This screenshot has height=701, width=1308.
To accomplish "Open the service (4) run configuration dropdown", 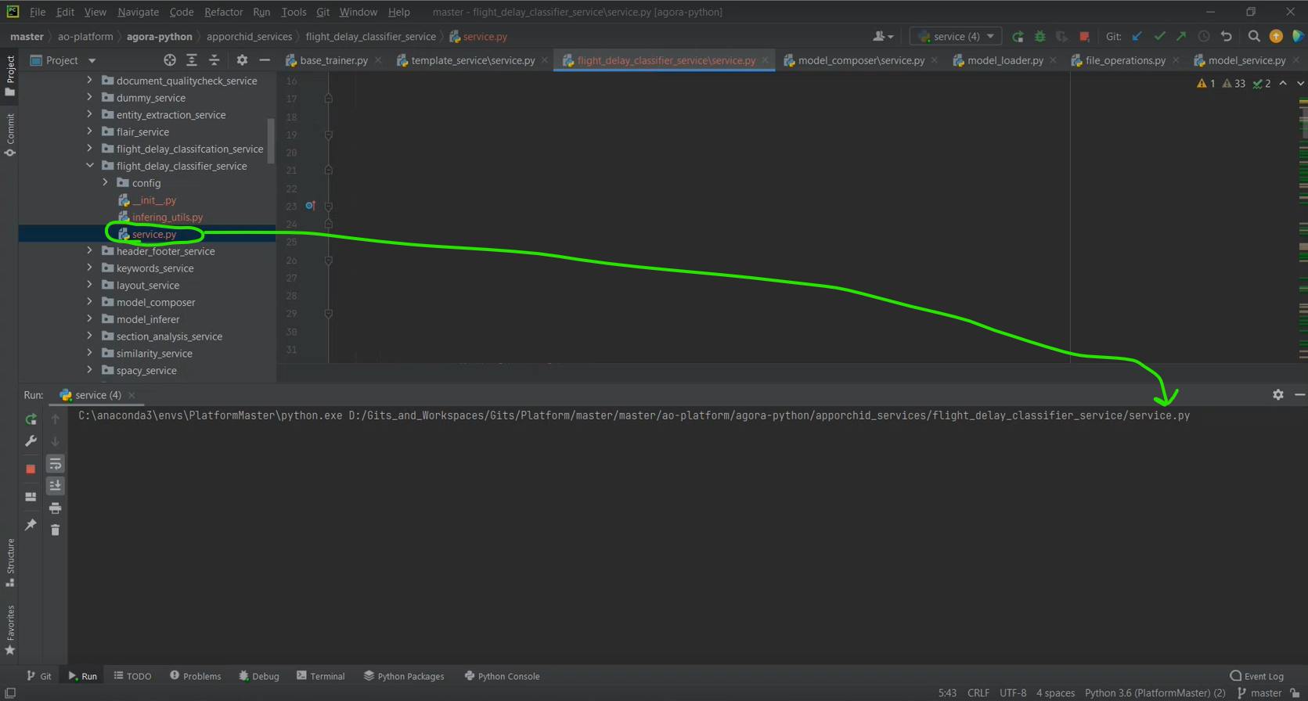I will click(x=956, y=37).
